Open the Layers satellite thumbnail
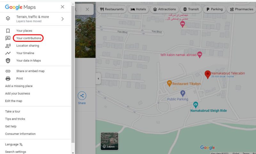 pos(109,141)
